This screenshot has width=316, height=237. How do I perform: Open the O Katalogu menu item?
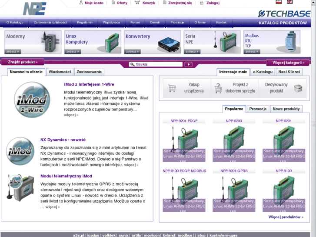[x=15, y=22]
